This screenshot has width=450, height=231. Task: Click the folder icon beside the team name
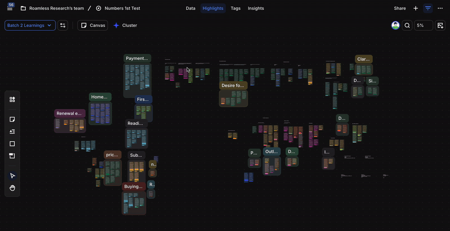[23, 8]
